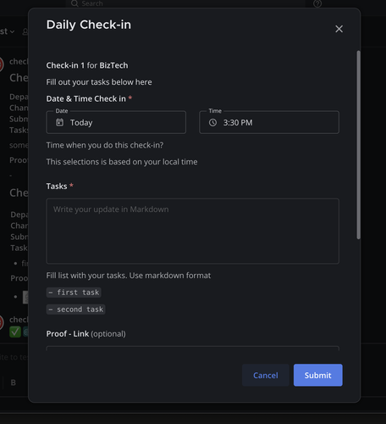The image size is (386, 424).
Task: Click the green checkmark reaction emoji
Action: [15, 332]
